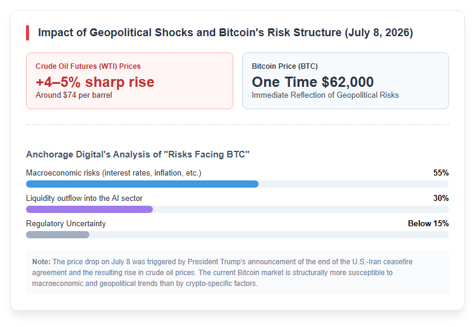Click 'Liquidity outflow into the AI sector' label
This screenshot has height=327, width=475.
pyautogui.click(x=84, y=198)
